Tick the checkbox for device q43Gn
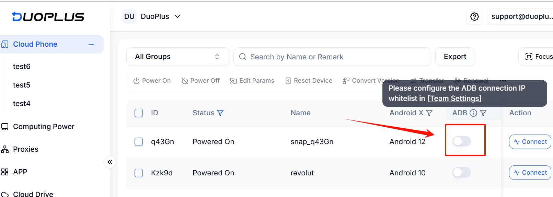 (139, 142)
